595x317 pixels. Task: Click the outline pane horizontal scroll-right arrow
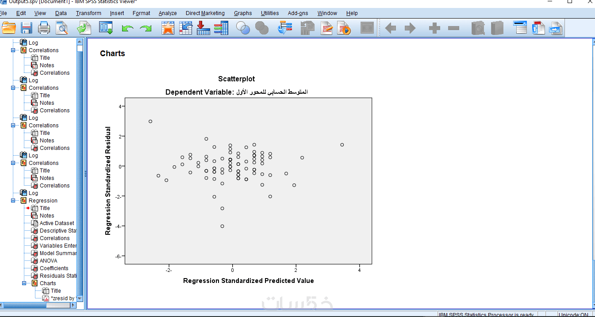coord(74,305)
